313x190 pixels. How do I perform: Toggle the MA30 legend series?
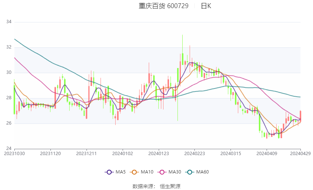coord(169,172)
